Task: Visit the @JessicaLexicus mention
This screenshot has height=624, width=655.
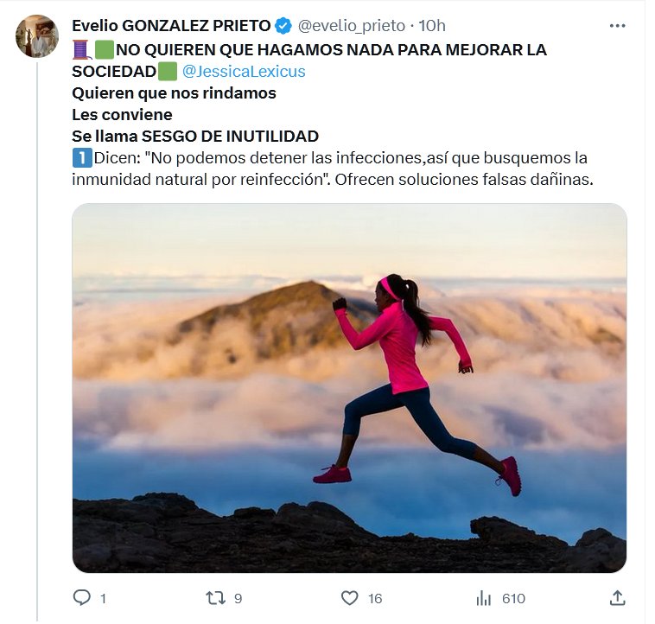Action: coord(244,72)
